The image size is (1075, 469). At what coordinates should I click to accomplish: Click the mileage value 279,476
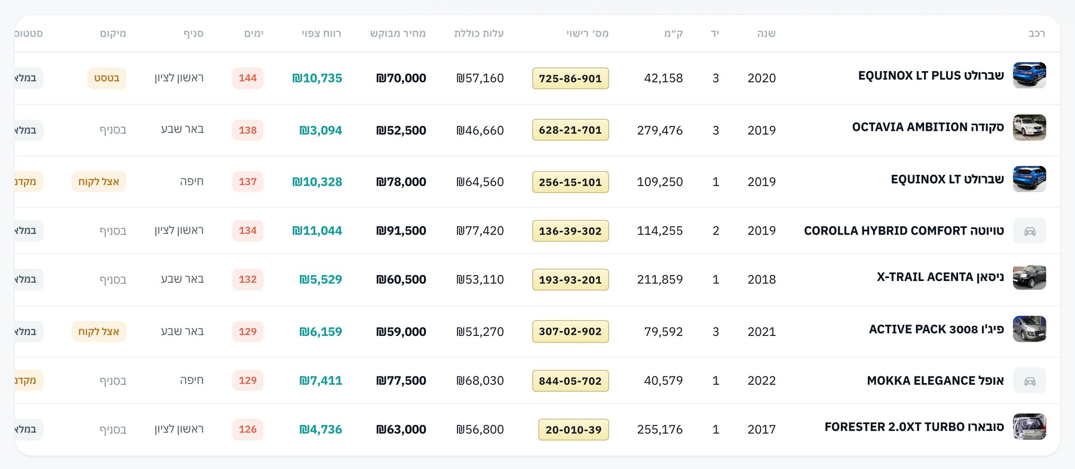(x=660, y=130)
